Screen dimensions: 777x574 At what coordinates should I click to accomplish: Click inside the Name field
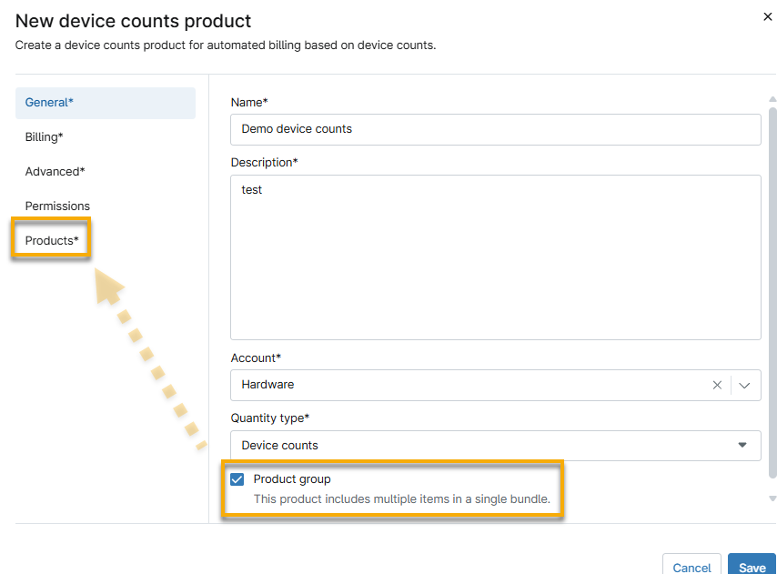point(496,129)
